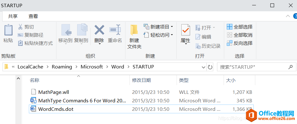Click the MathPage.wll blank file icon
297x124 pixels.
tap(33, 92)
